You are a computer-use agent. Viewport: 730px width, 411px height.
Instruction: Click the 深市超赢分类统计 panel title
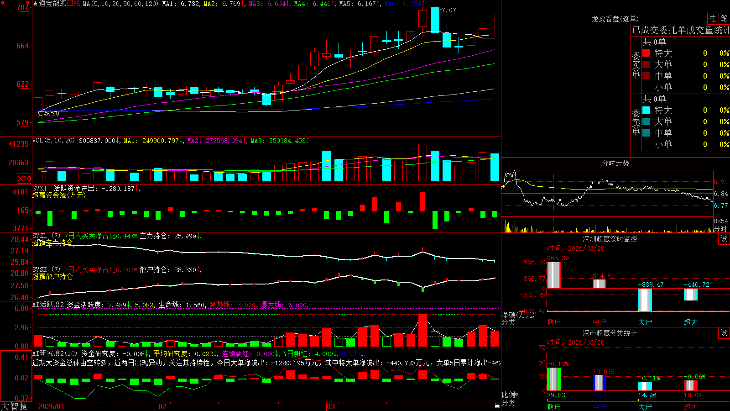(x=610, y=333)
